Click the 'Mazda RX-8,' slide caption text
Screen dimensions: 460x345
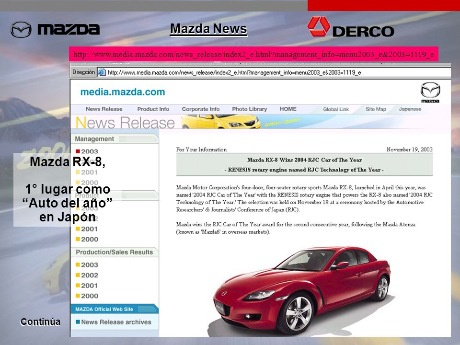pos(68,162)
